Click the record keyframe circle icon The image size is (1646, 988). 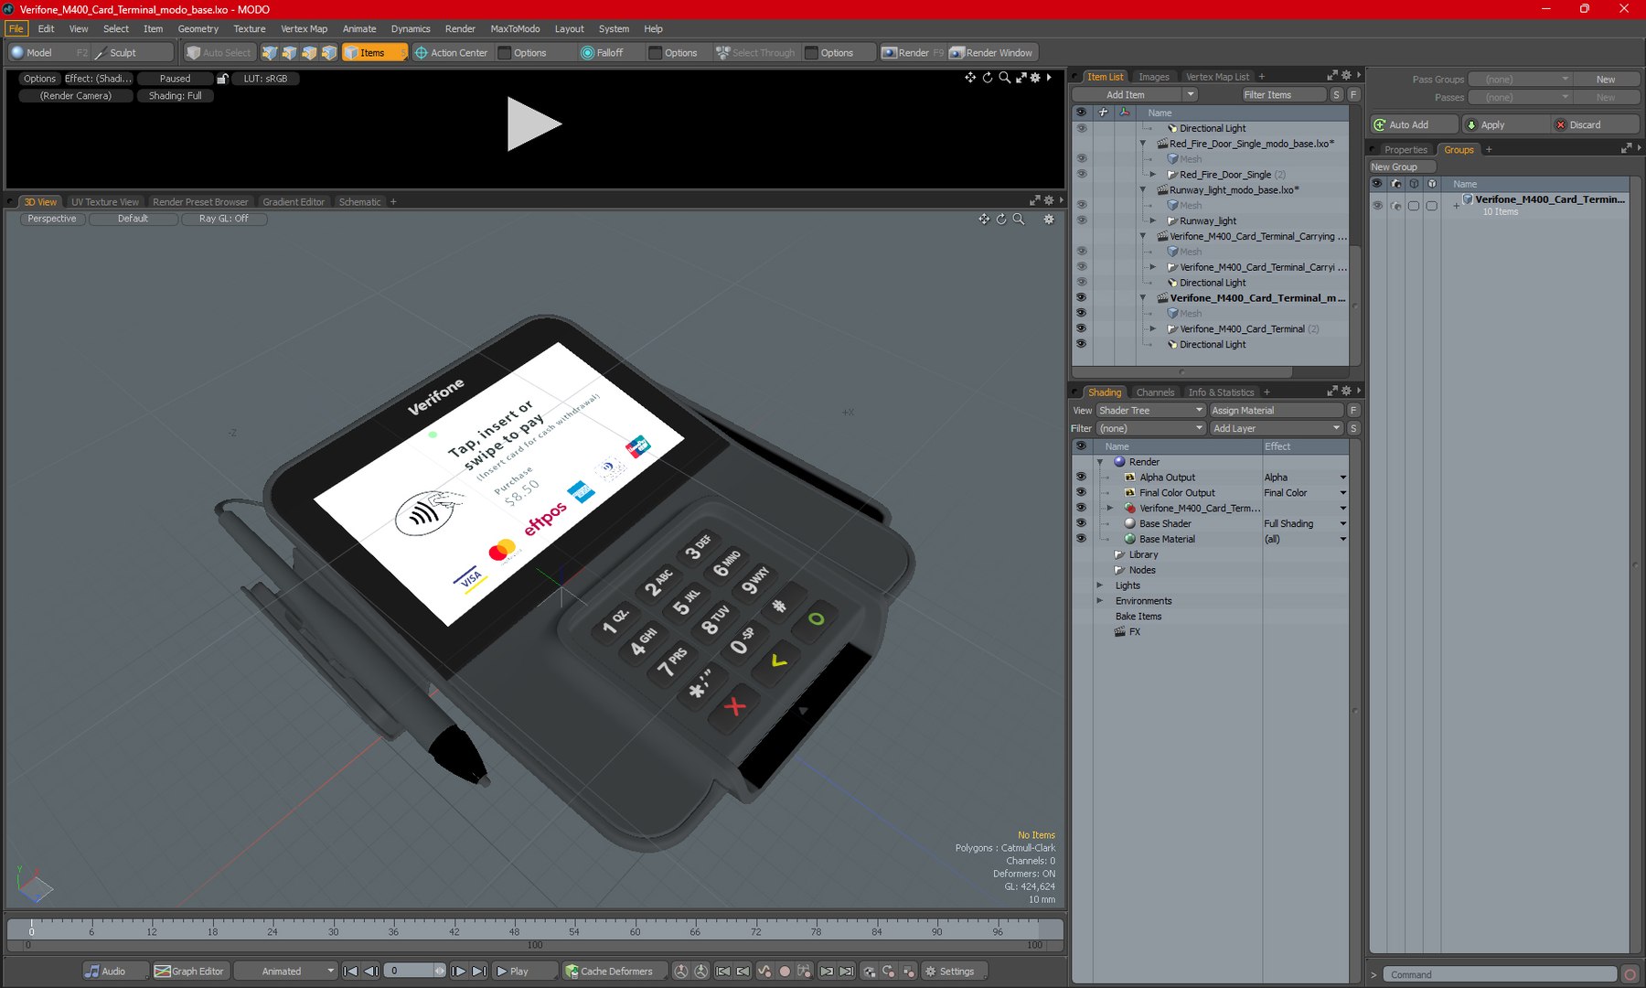click(x=784, y=971)
